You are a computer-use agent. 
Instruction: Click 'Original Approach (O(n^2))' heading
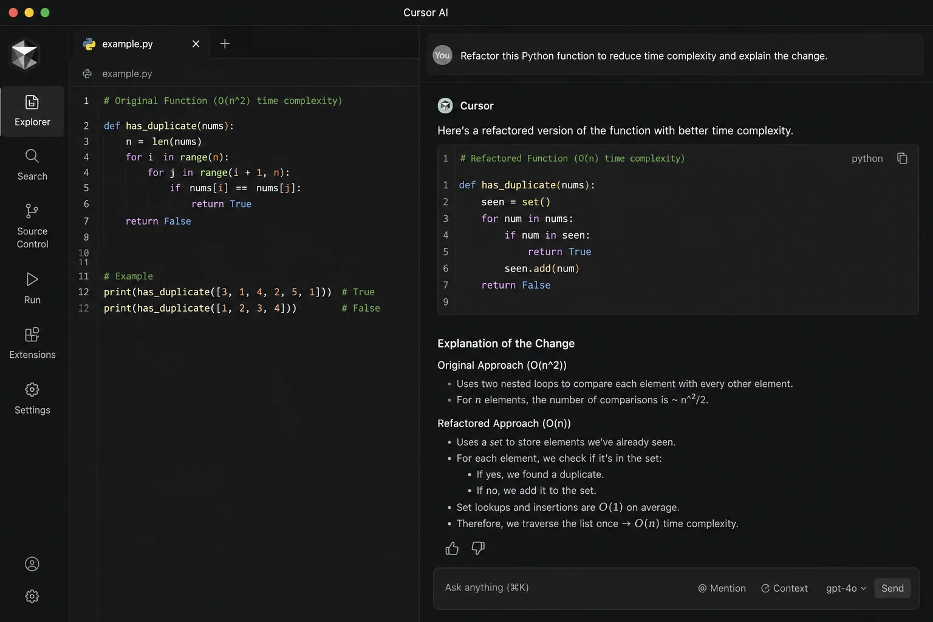(x=502, y=365)
